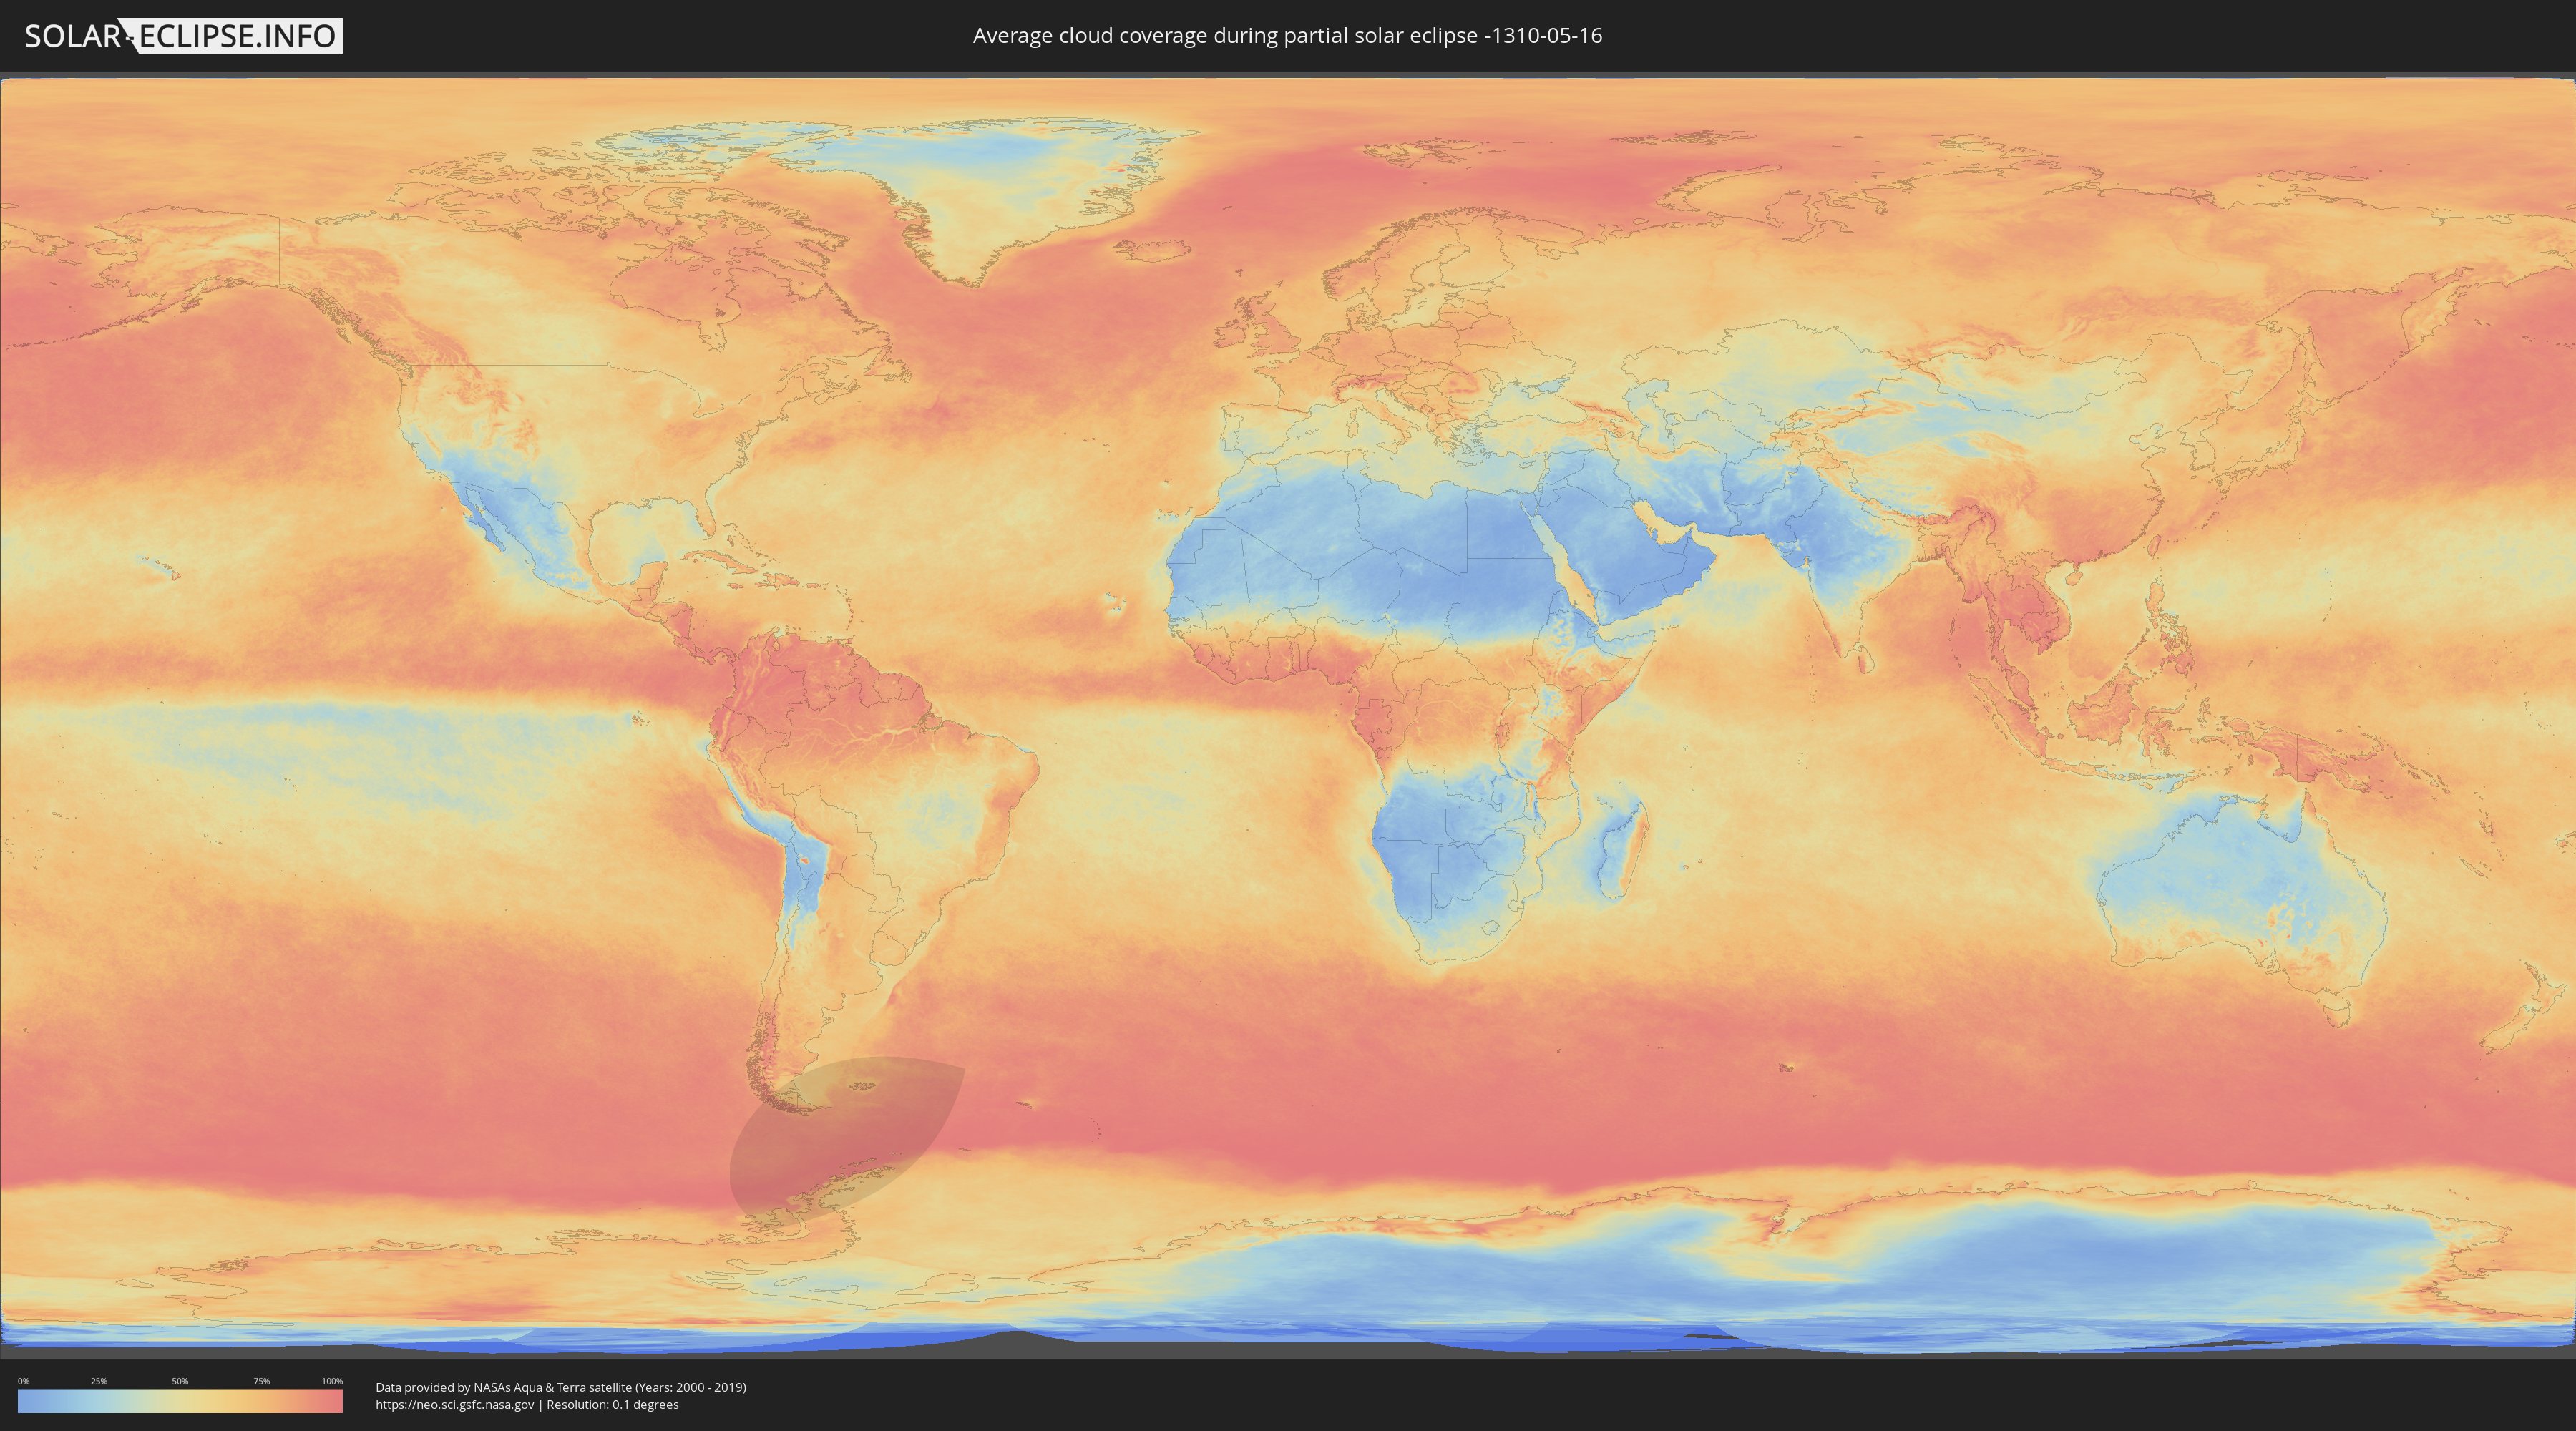2576x1431 pixels.
Task: Click the SOLAR-ECLIPSE.INFO logo
Action: click(182, 36)
